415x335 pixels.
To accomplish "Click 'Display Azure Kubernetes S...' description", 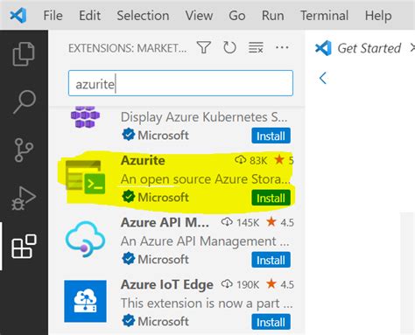I will click(x=204, y=117).
